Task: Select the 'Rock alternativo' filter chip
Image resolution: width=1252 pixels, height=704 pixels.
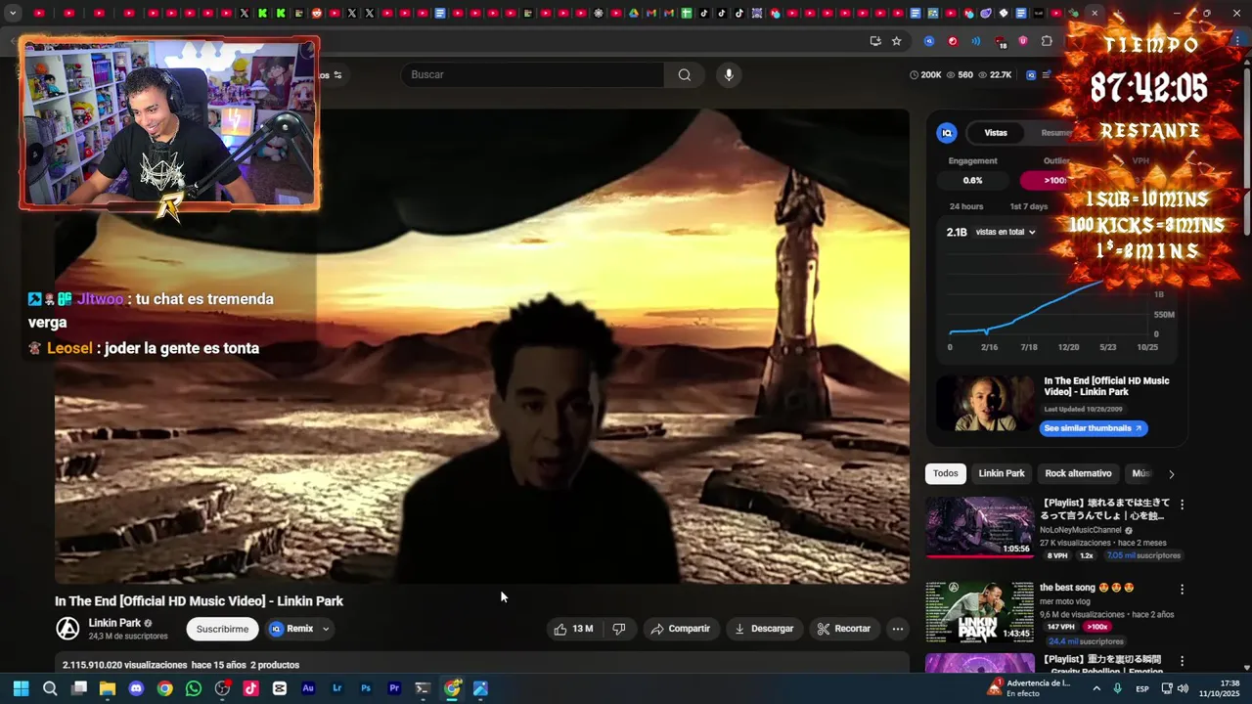Action: pos(1078,473)
